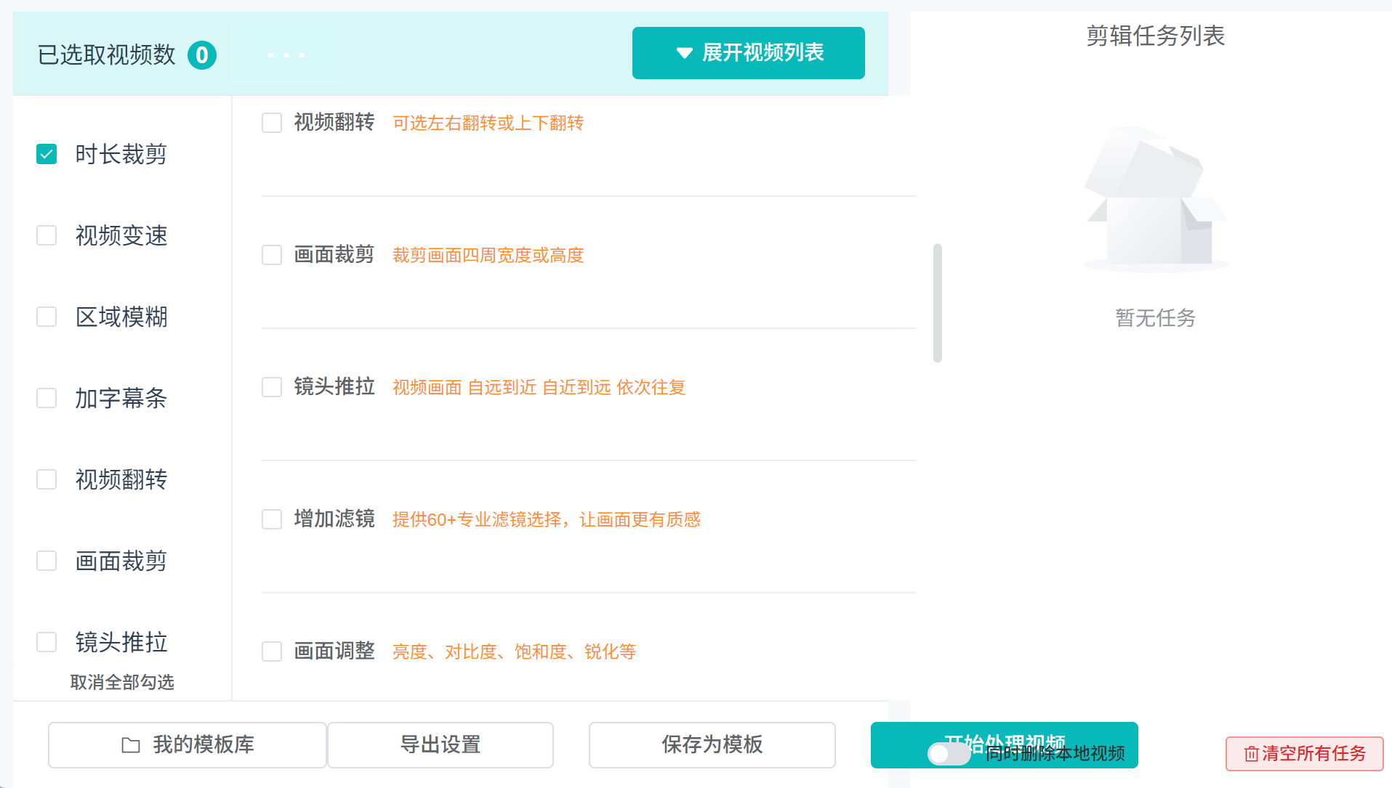Select the 区域模糊 sidebar item

click(121, 317)
